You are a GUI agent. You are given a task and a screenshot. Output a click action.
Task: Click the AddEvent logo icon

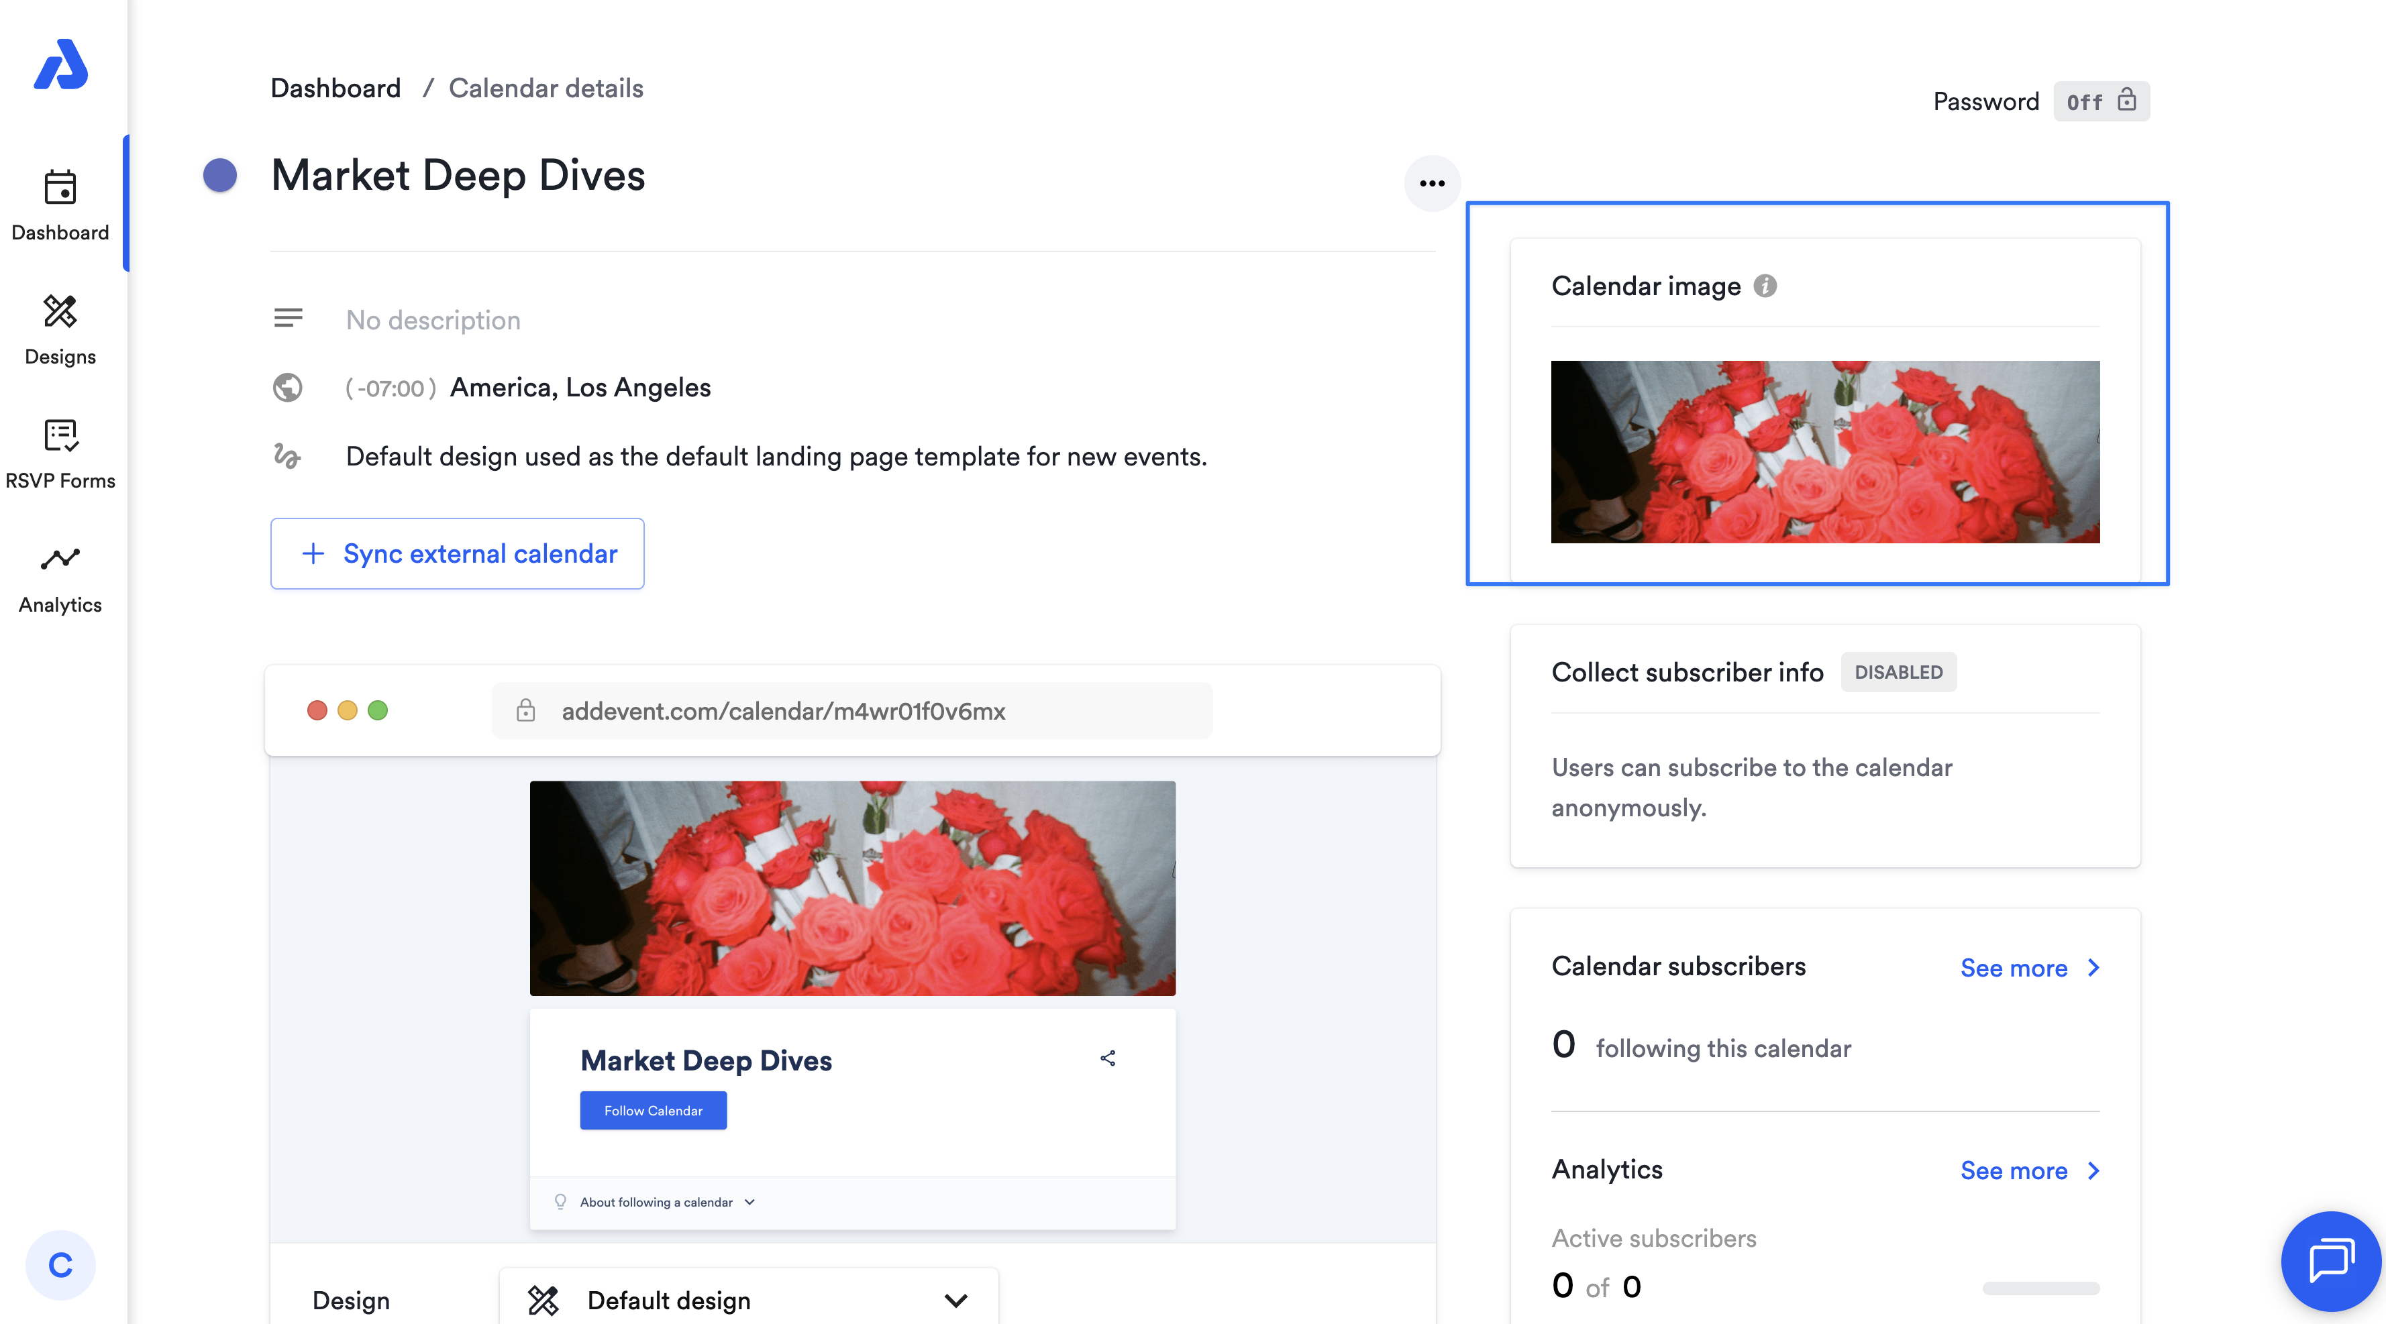pos(61,65)
